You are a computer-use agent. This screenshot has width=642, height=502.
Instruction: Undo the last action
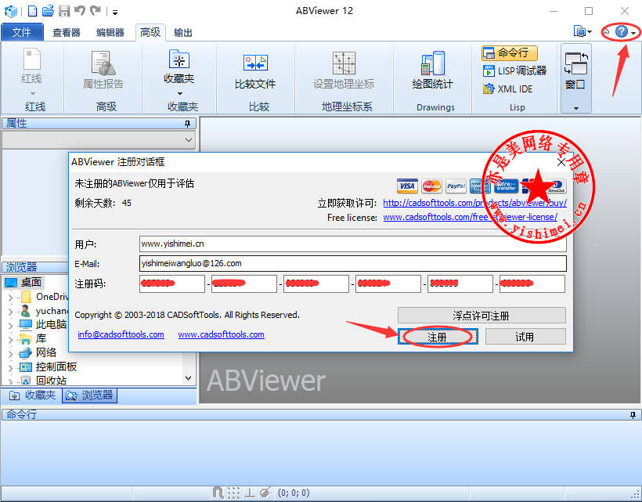80,11
